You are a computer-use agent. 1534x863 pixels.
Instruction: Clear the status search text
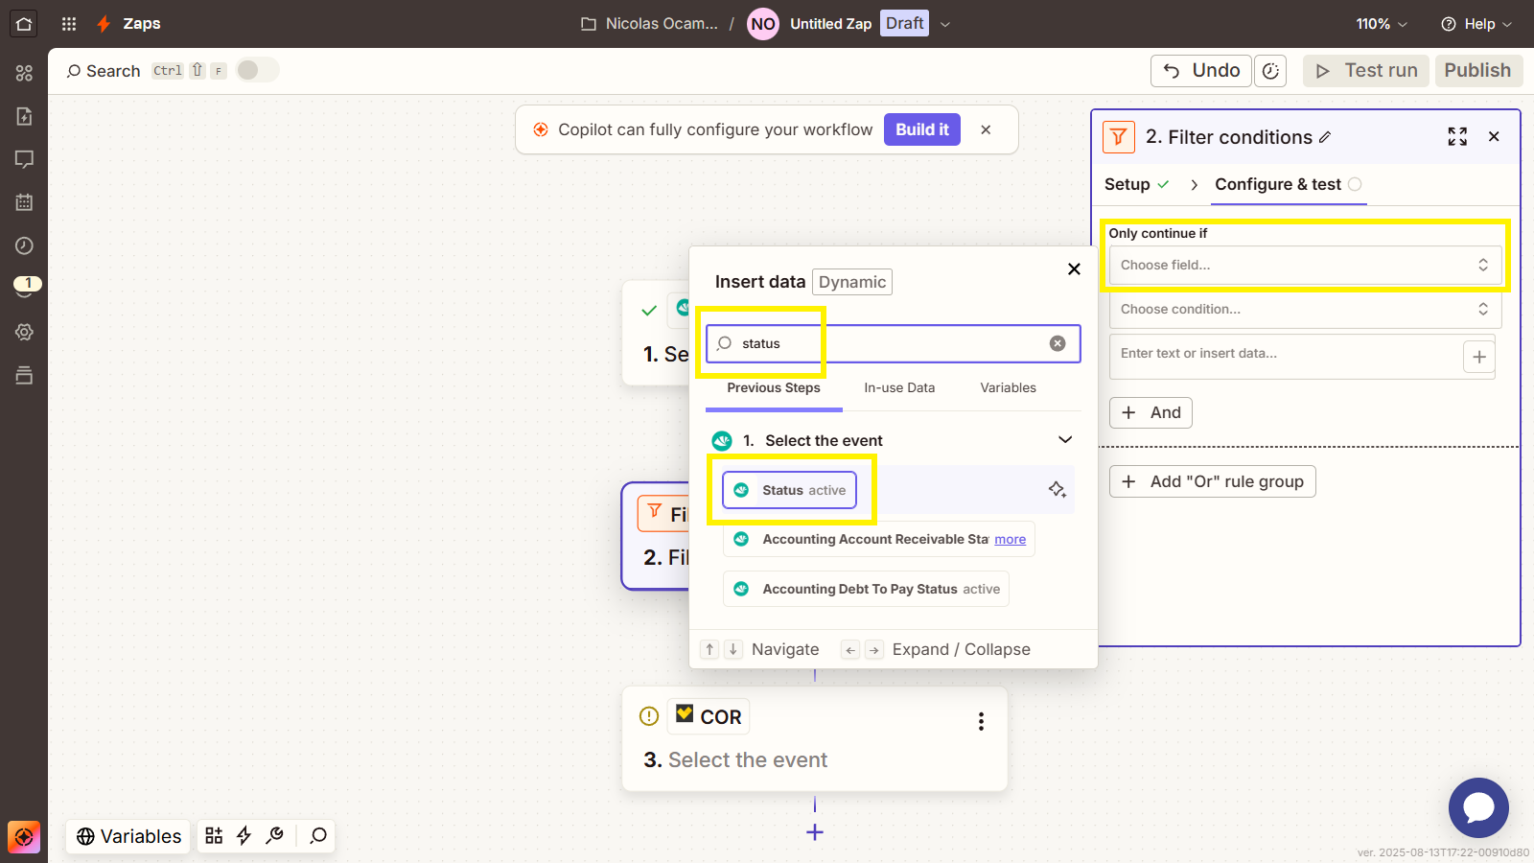pos(1058,343)
